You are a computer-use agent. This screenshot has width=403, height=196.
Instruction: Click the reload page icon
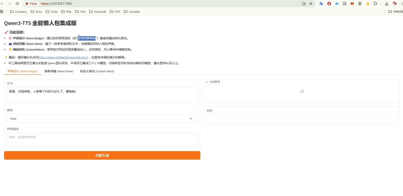[17, 4]
